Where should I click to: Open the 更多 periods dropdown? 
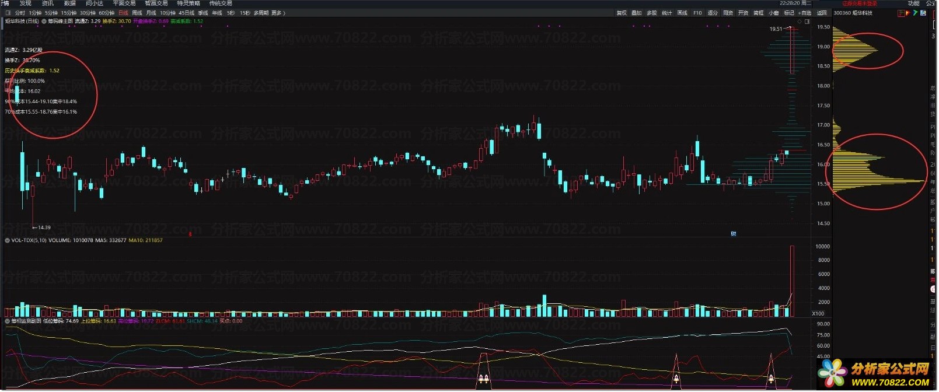point(278,13)
